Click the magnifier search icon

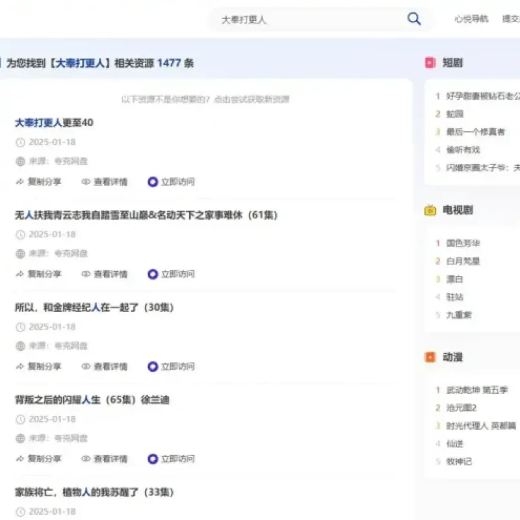tap(414, 19)
